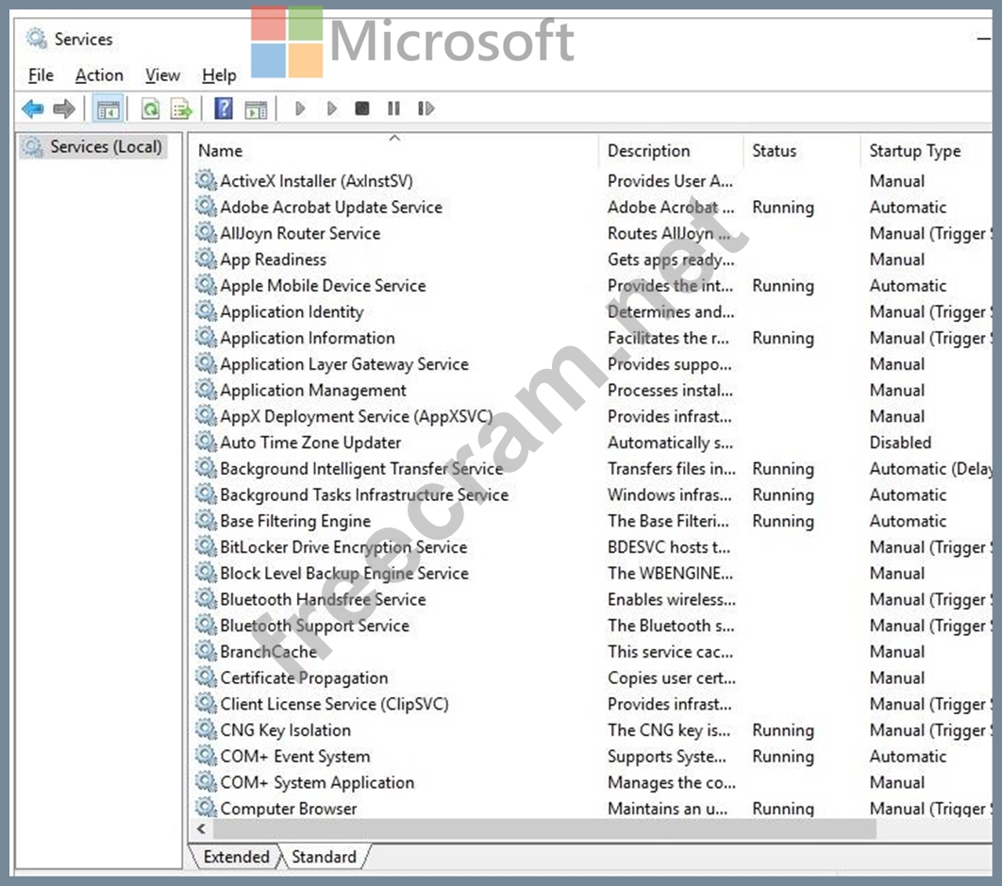
Task: Select Application Information service
Action: coord(308,338)
